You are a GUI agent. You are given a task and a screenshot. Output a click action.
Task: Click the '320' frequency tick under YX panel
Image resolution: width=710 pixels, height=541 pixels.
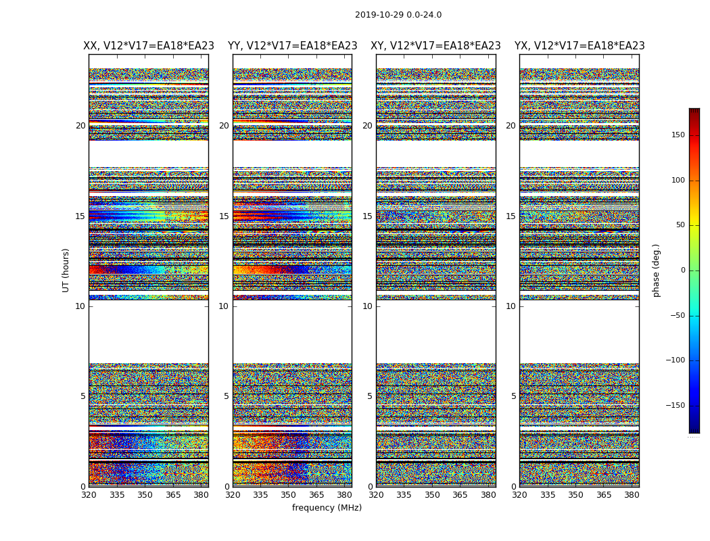(520, 495)
